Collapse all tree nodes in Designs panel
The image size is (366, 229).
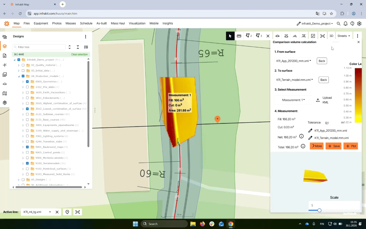(78, 47)
